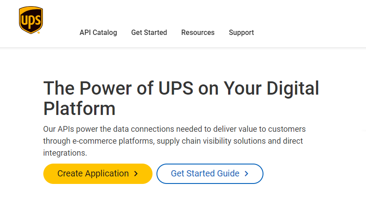Click the word 'Platform' in the heading
Screen dimensions: 366x214
pyautogui.click(x=80, y=109)
